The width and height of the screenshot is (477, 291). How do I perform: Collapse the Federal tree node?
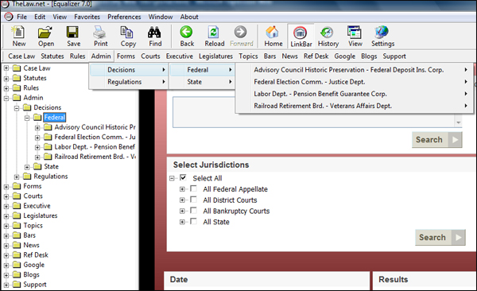(x=27, y=118)
